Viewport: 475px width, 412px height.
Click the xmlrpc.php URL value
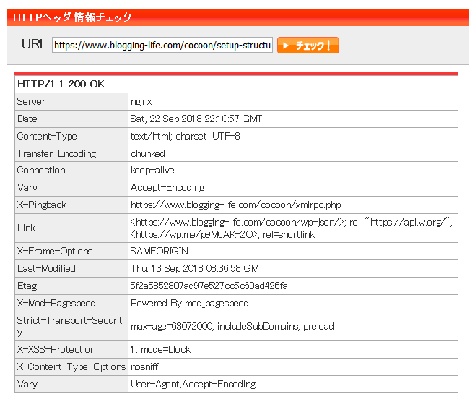[x=235, y=205]
